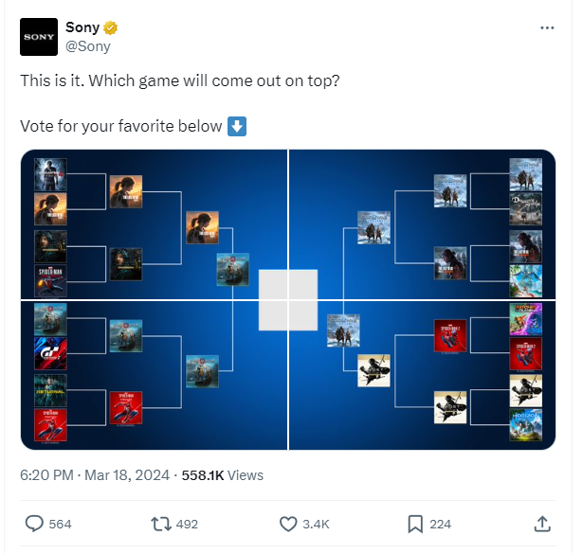Screen dimensions: 583x553
Task: Click the 492 reposts count
Action: 187,524
